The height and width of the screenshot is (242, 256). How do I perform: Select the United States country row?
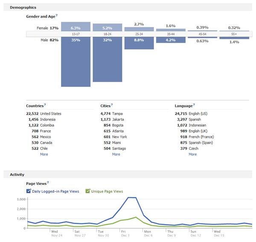44,114
